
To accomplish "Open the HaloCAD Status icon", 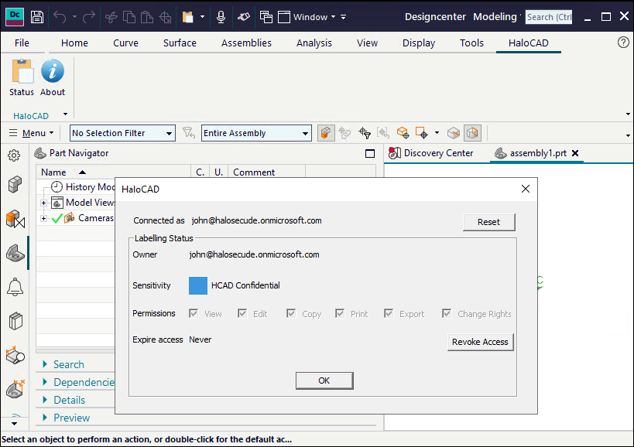I will click(22, 77).
